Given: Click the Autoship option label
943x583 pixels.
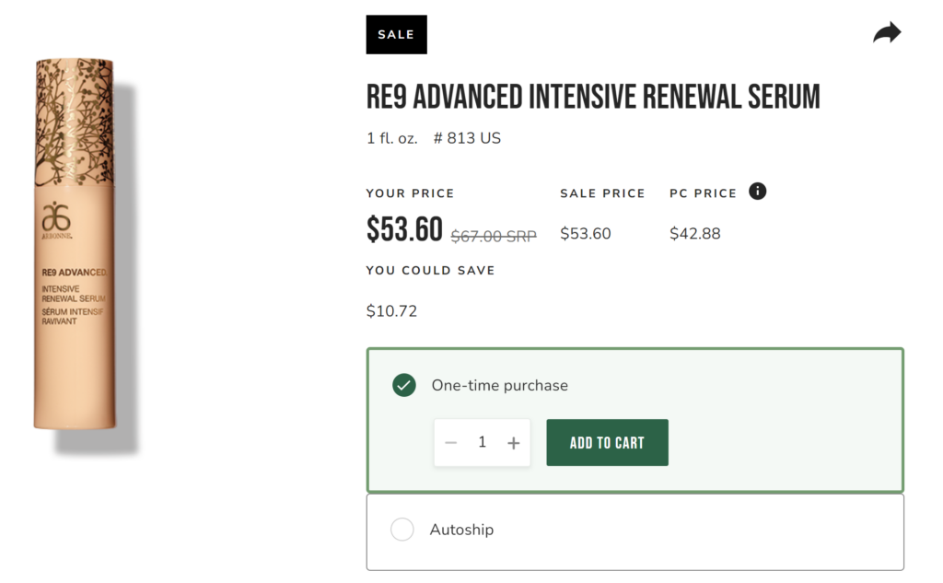Looking at the screenshot, I should pos(462,530).
